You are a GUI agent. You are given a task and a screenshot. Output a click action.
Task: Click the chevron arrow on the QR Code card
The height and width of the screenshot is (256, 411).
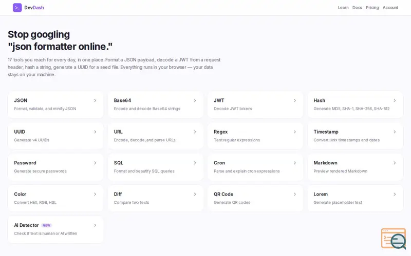(295, 195)
